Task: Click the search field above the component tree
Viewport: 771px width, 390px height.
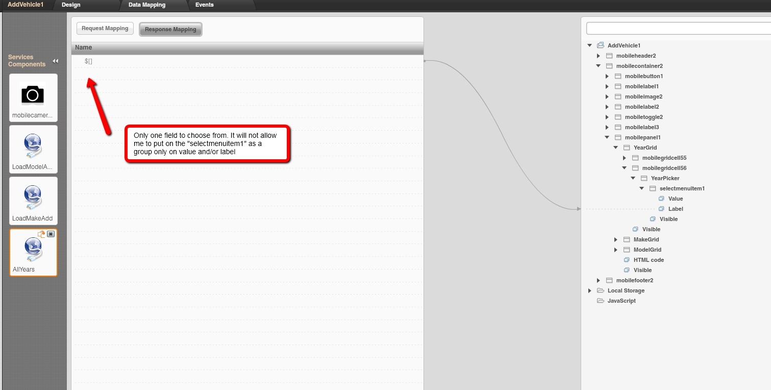Action: pos(678,28)
